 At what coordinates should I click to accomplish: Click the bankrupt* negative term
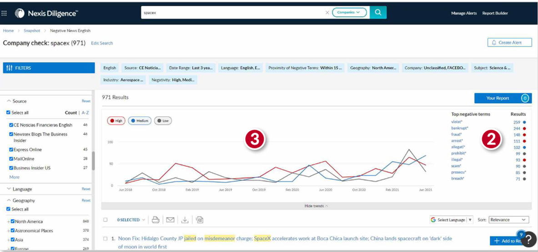coord(459,128)
